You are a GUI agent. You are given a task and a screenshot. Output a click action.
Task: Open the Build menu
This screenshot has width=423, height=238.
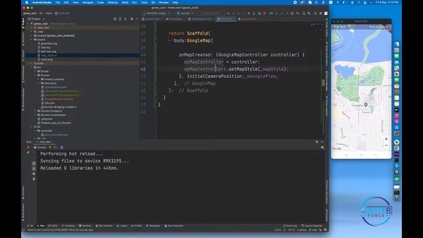point(125,3)
